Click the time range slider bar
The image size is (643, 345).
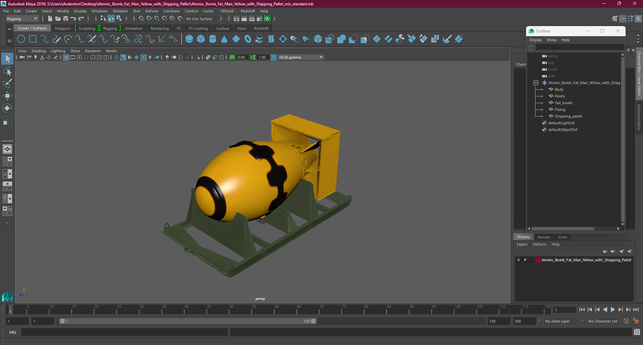[188, 321]
